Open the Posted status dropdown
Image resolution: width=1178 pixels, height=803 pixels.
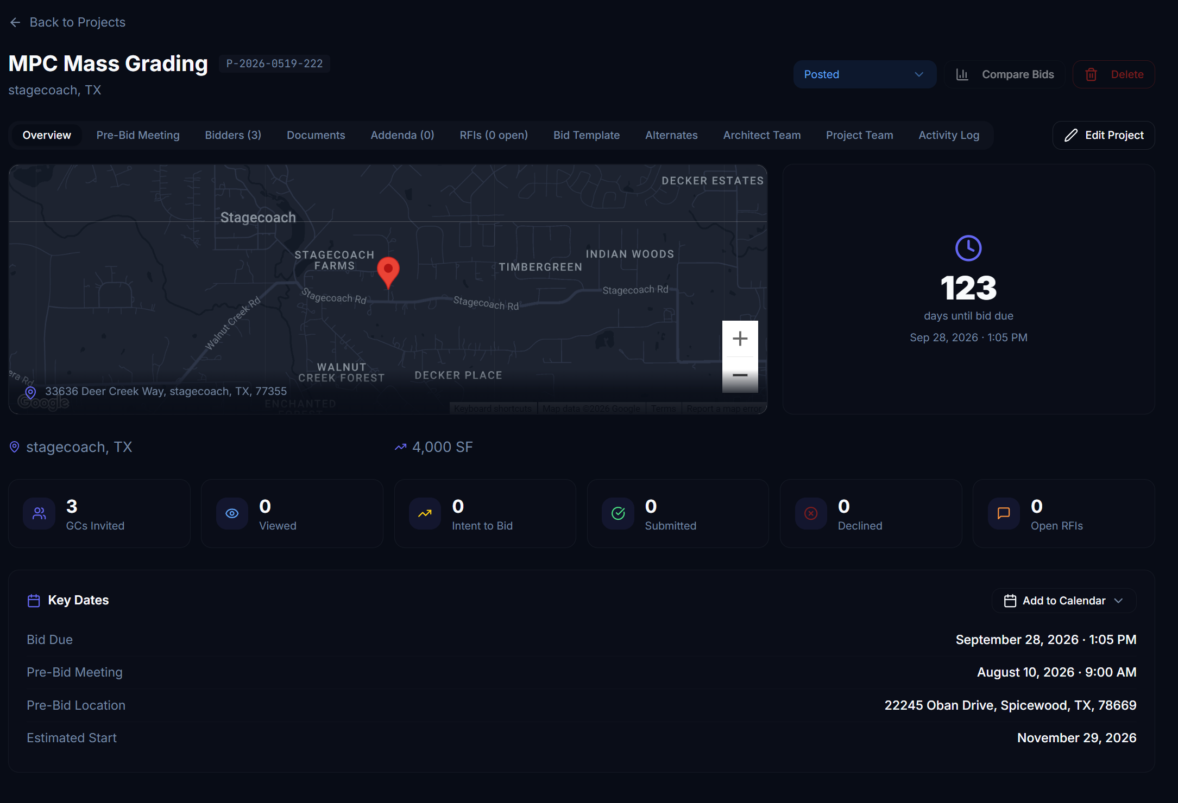865,74
